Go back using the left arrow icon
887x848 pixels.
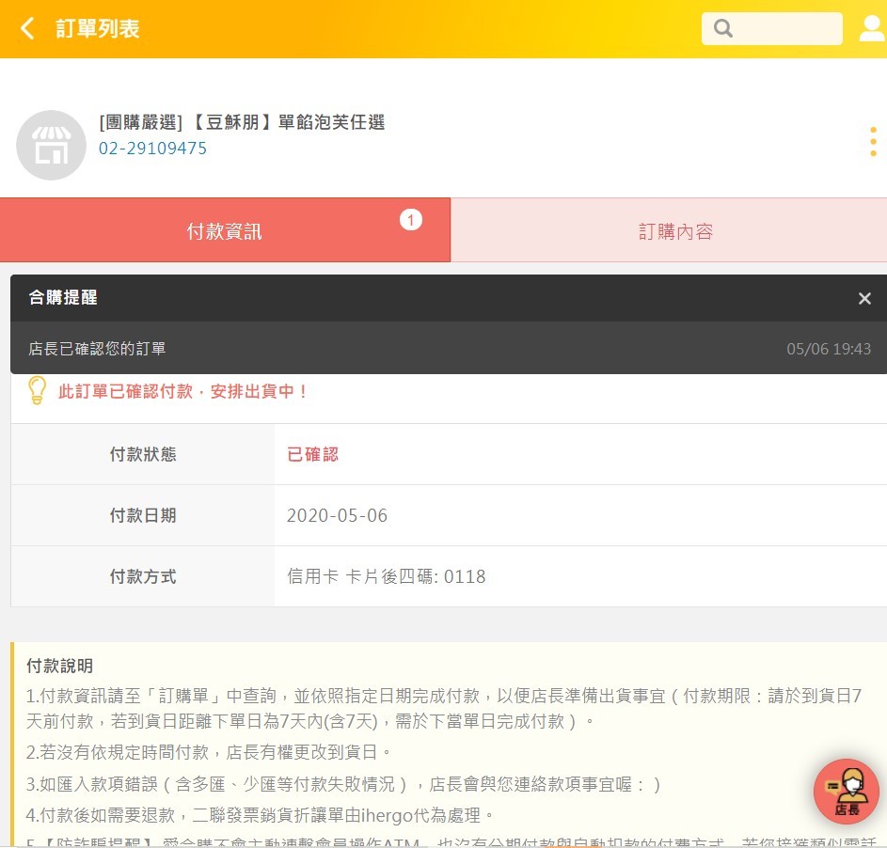pos(26,28)
